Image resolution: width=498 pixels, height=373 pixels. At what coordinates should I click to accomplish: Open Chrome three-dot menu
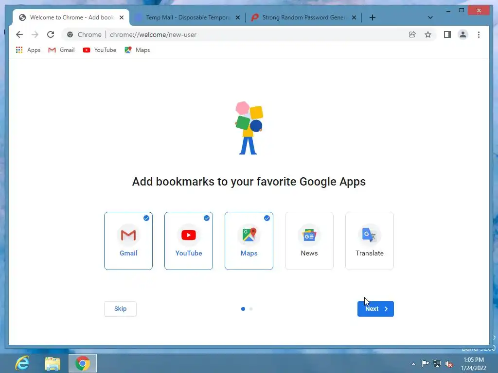tap(479, 34)
